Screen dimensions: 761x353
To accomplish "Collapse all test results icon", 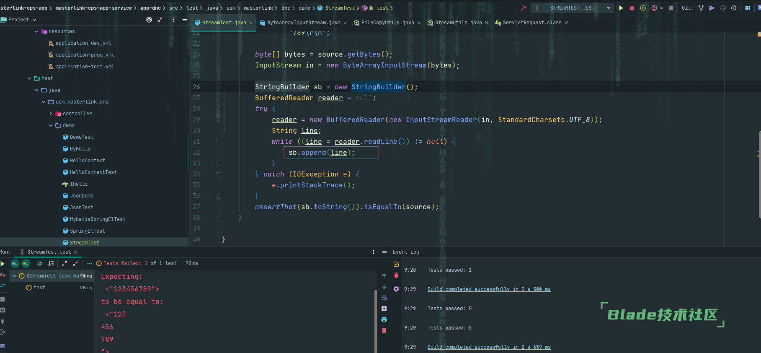I will (x=75, y=264).
